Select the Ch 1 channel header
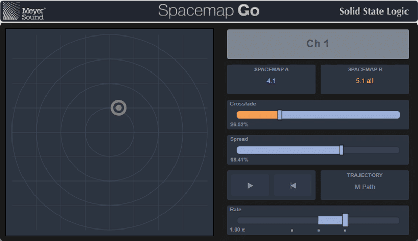This screenshot has width=418, height=241. click(318, 44)
